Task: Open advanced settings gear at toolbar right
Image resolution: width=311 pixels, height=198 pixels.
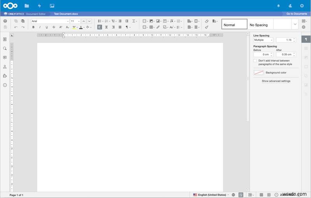Action: [304, 27]
